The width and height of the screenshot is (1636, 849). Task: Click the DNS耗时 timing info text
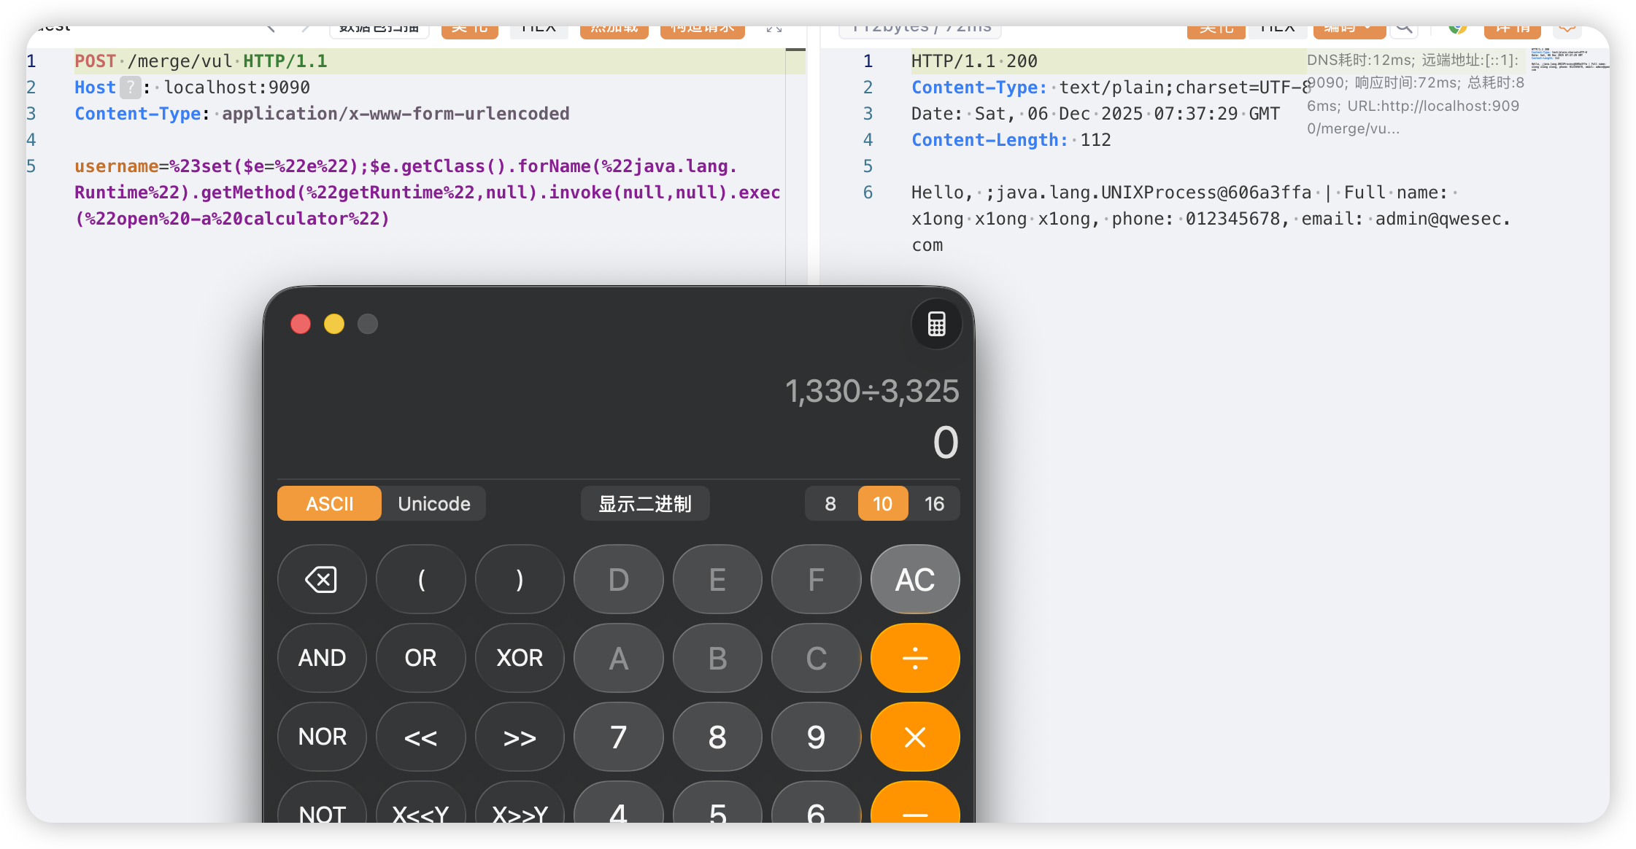click(1415, 94)
